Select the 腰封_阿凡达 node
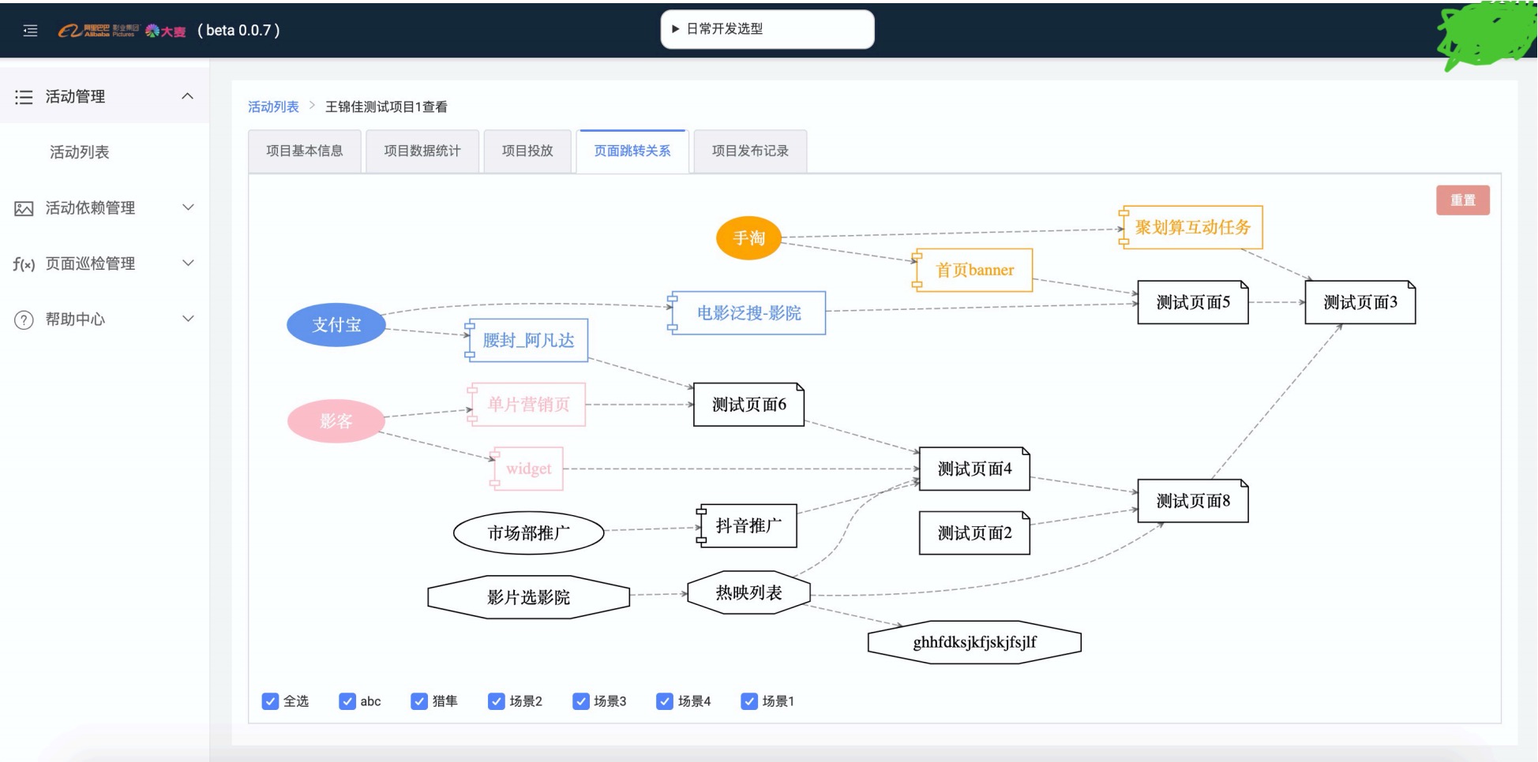Viewport: 1538px width, 762px height. 527,340
